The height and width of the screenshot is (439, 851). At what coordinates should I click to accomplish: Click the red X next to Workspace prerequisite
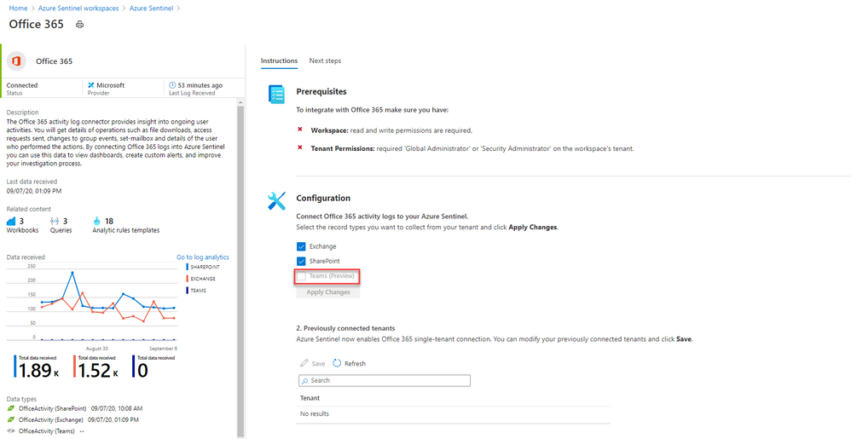point(300,130)
